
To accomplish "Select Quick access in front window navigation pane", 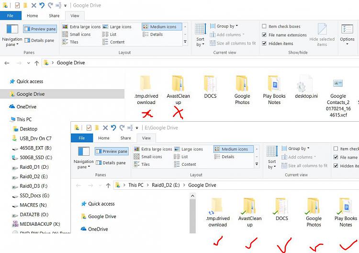I will [98, 204].
